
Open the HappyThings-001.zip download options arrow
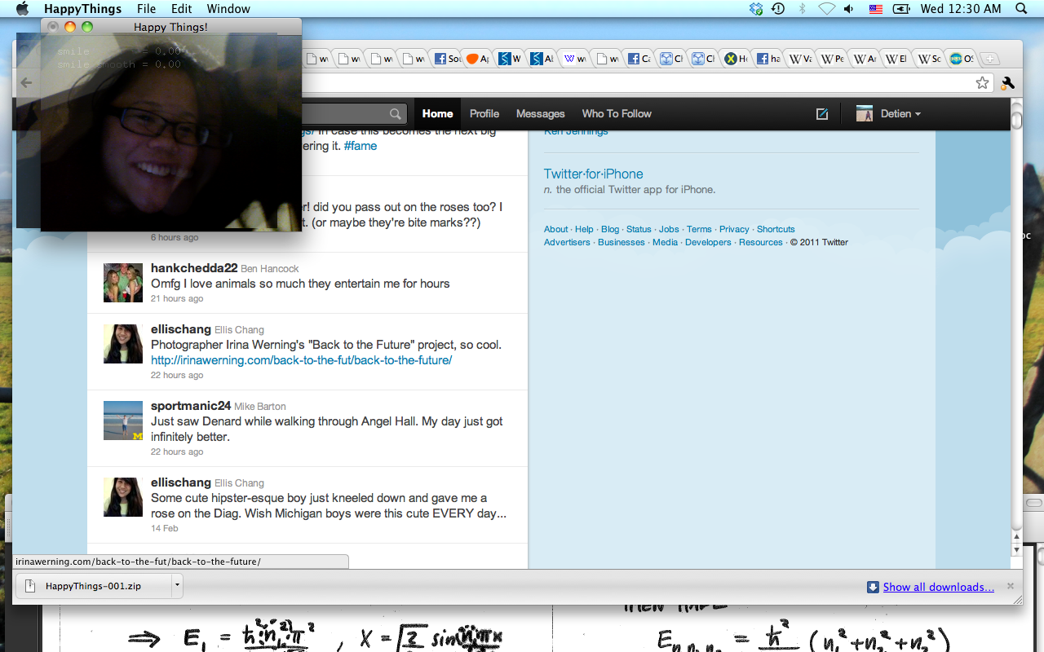click(177, 585)
